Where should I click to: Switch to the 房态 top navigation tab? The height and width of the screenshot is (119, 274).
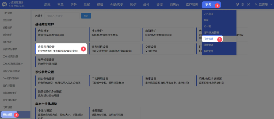[47, 5]
